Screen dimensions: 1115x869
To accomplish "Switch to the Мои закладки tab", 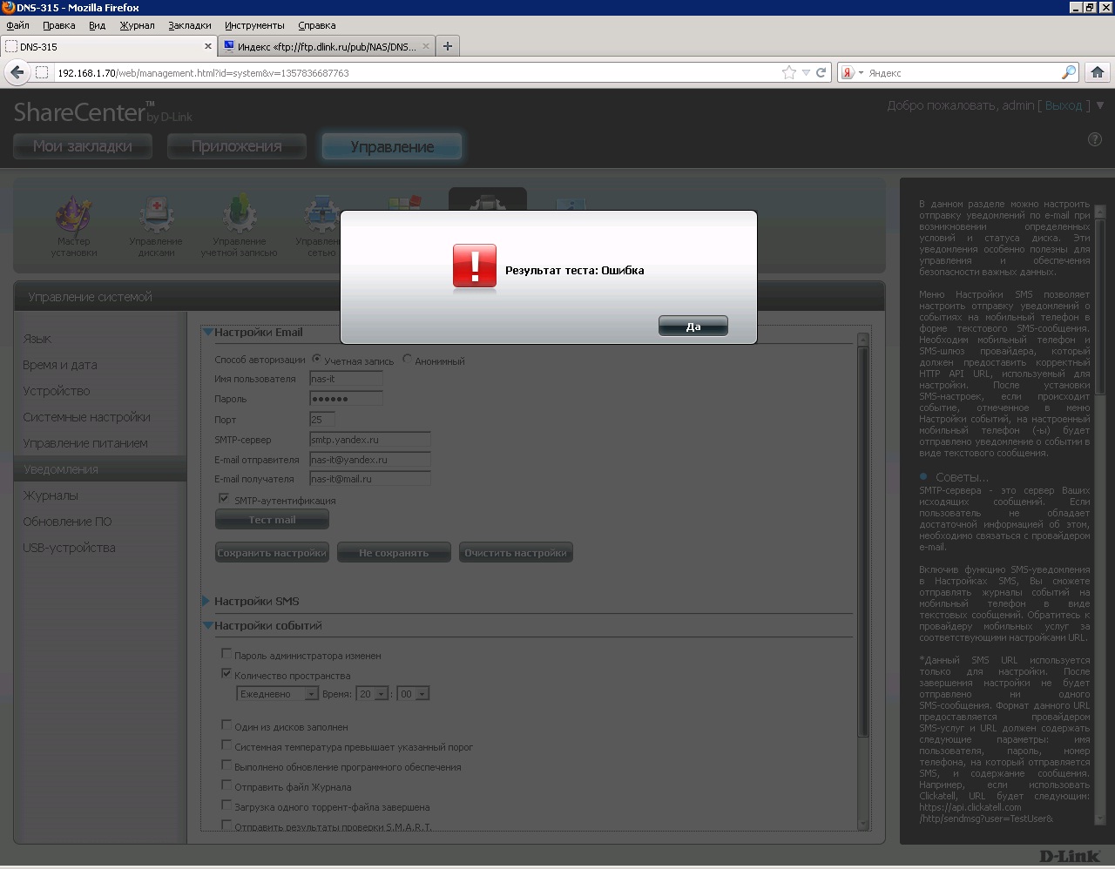I will [x=83, y=146].
